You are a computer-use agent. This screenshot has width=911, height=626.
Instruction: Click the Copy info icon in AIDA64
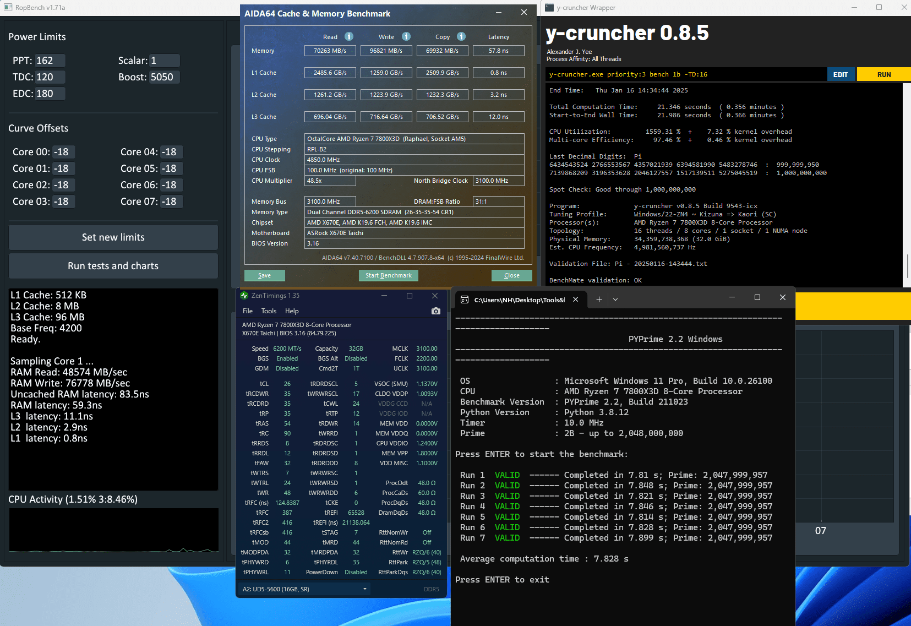(x=461, y=36)
